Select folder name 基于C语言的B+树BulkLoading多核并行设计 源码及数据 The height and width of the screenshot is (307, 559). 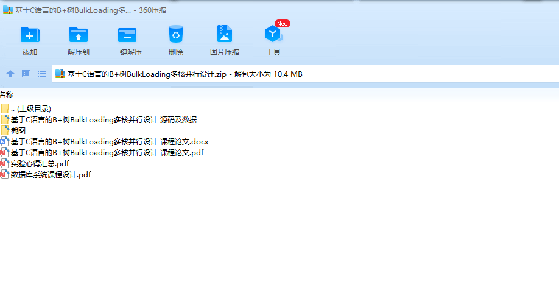[x=104, y=120]
